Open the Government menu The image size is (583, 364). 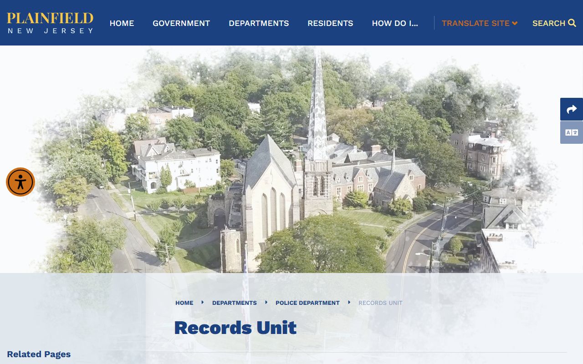(x=181, y=23)
